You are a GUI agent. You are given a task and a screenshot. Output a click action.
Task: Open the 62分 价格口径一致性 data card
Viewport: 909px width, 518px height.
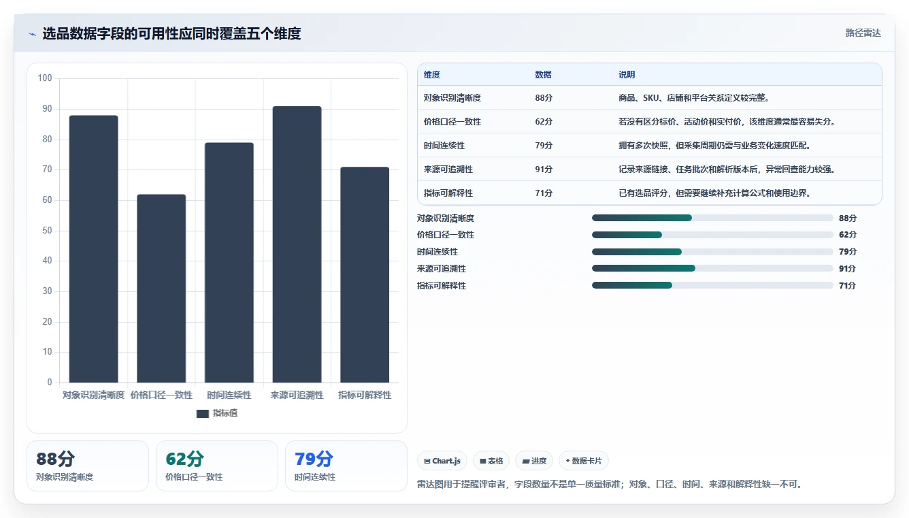pyautogui.click(x=217, y=466)
